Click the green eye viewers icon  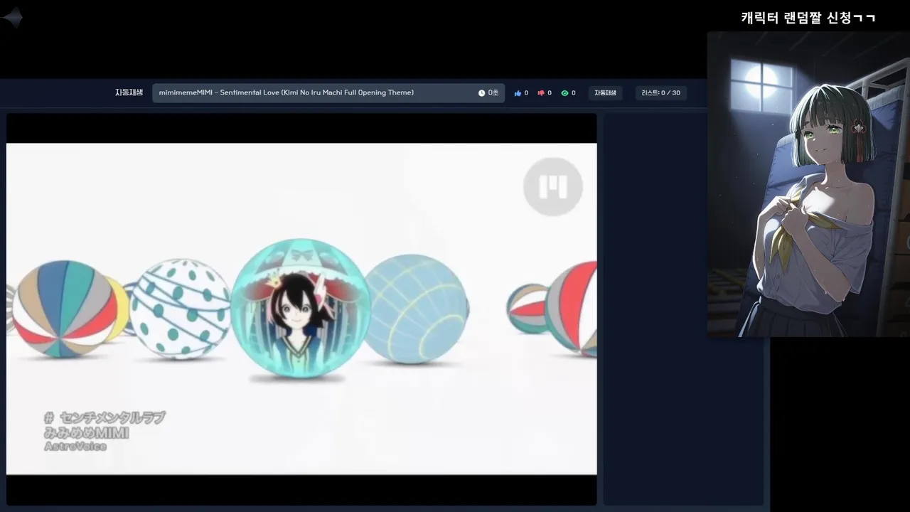coord(564,93)
